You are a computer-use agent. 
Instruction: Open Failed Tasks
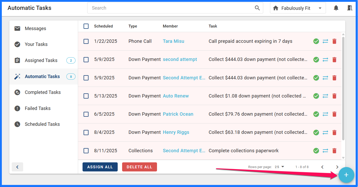coord(43,108)
